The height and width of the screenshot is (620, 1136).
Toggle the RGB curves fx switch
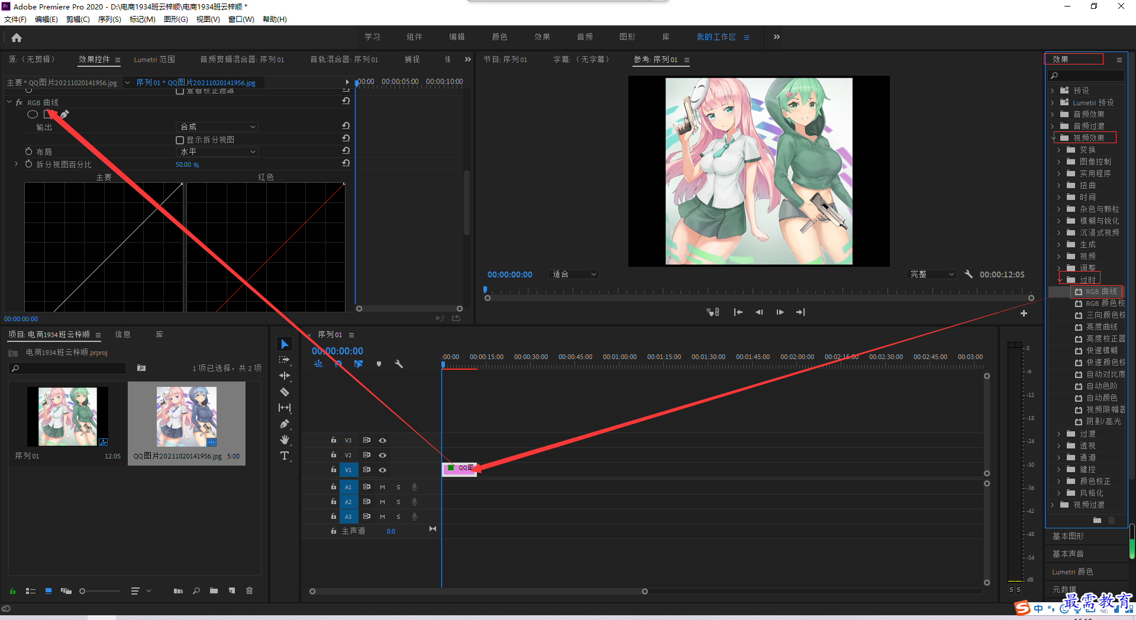click(x=19, y=102)
